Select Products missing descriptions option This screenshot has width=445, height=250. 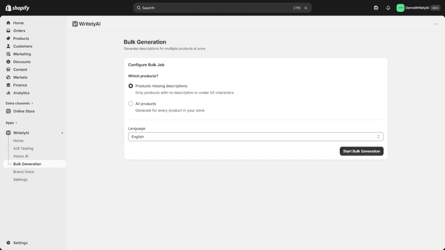click(131, 86)
